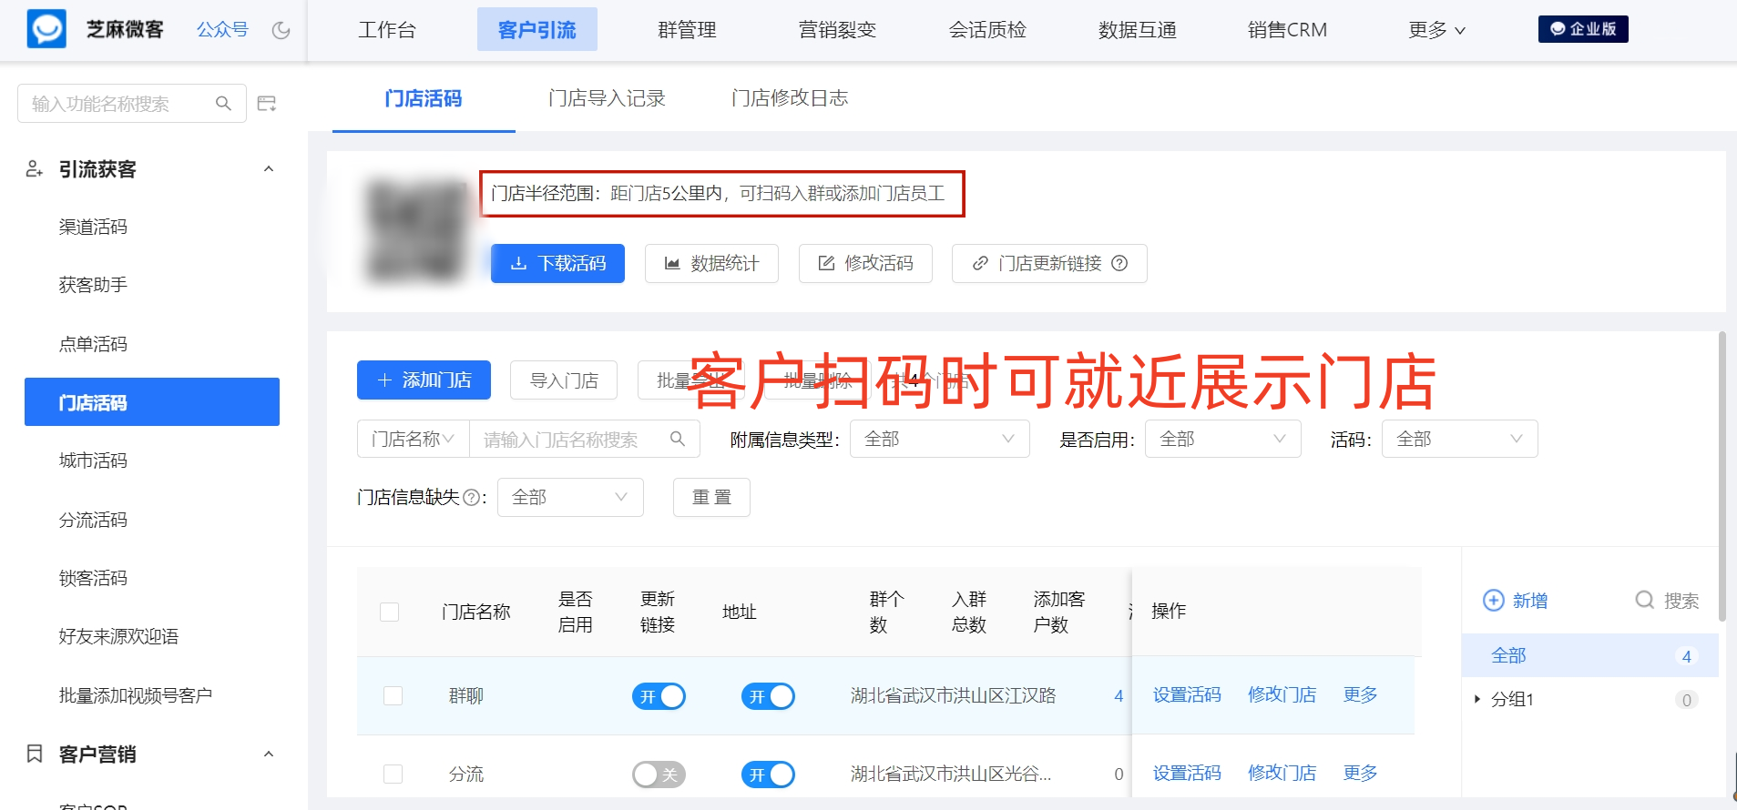This screenshot has height=810, width=1737.
Task: Click the 客户营销 bookmark icon
Action: tap(35, 754)
